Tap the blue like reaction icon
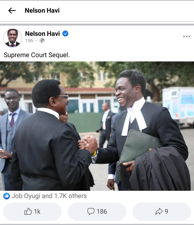 tap(6, 196)
